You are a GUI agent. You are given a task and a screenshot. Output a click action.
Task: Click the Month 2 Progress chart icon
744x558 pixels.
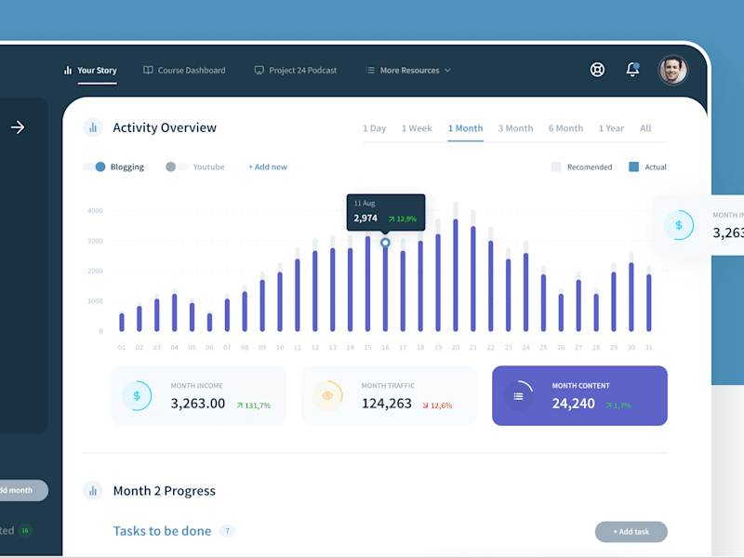(x=93, y=491)
